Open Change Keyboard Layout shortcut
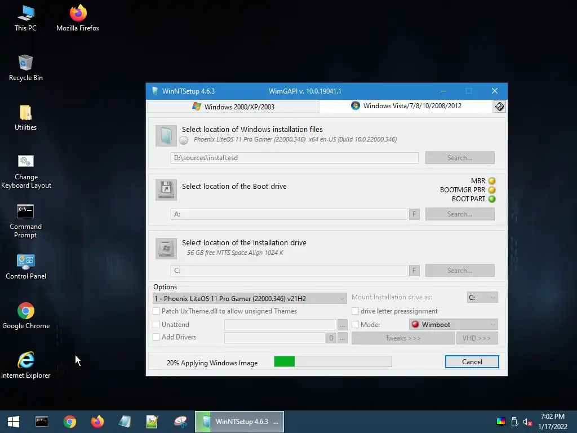Viewport: 577px width, 433px height. coord(26,172)
